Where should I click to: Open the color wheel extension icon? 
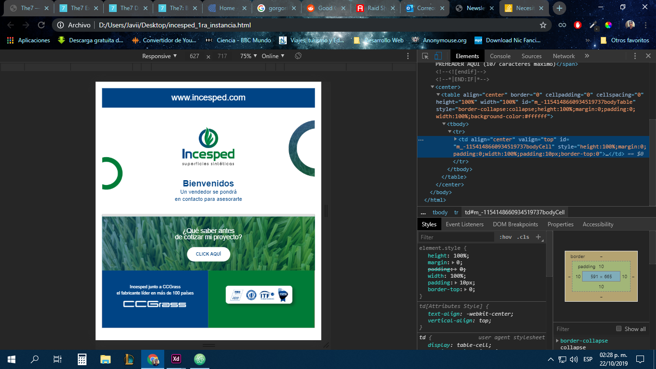608,25
